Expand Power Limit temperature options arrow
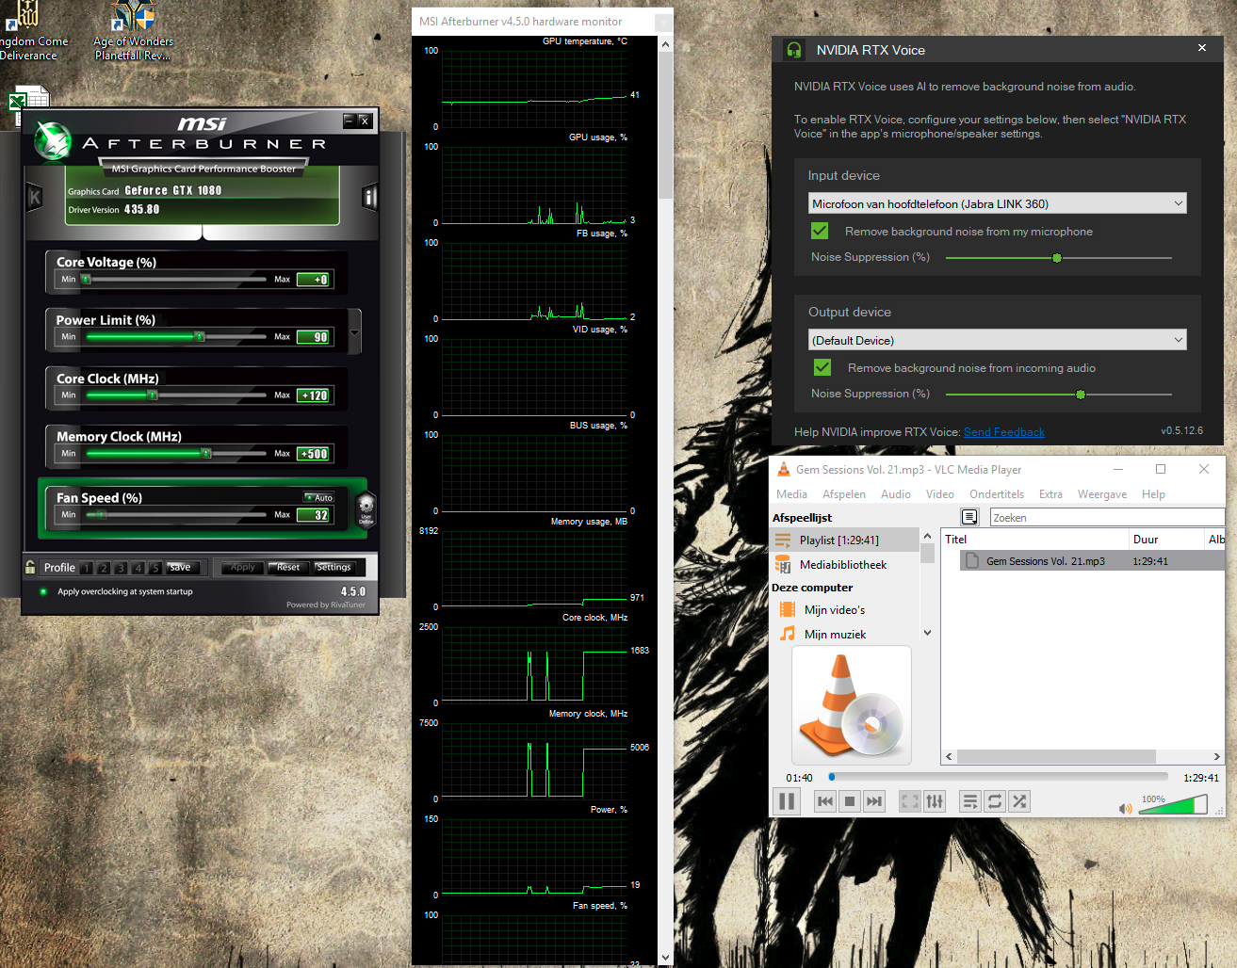This screenshot has height=968, width=1237. (355, 331)
